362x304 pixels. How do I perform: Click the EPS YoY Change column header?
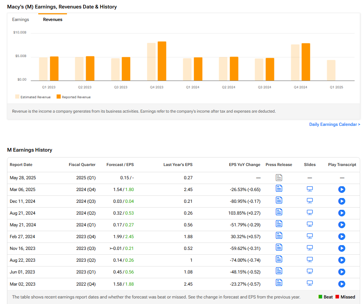coord(245,165)
